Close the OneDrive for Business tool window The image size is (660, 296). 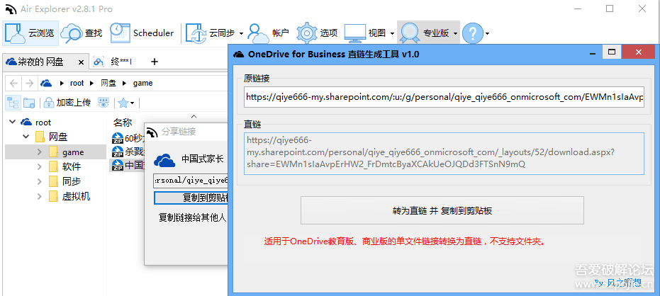point(638,52)
